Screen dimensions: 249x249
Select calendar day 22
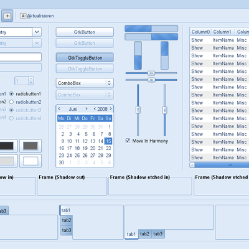tap(108, 148)
